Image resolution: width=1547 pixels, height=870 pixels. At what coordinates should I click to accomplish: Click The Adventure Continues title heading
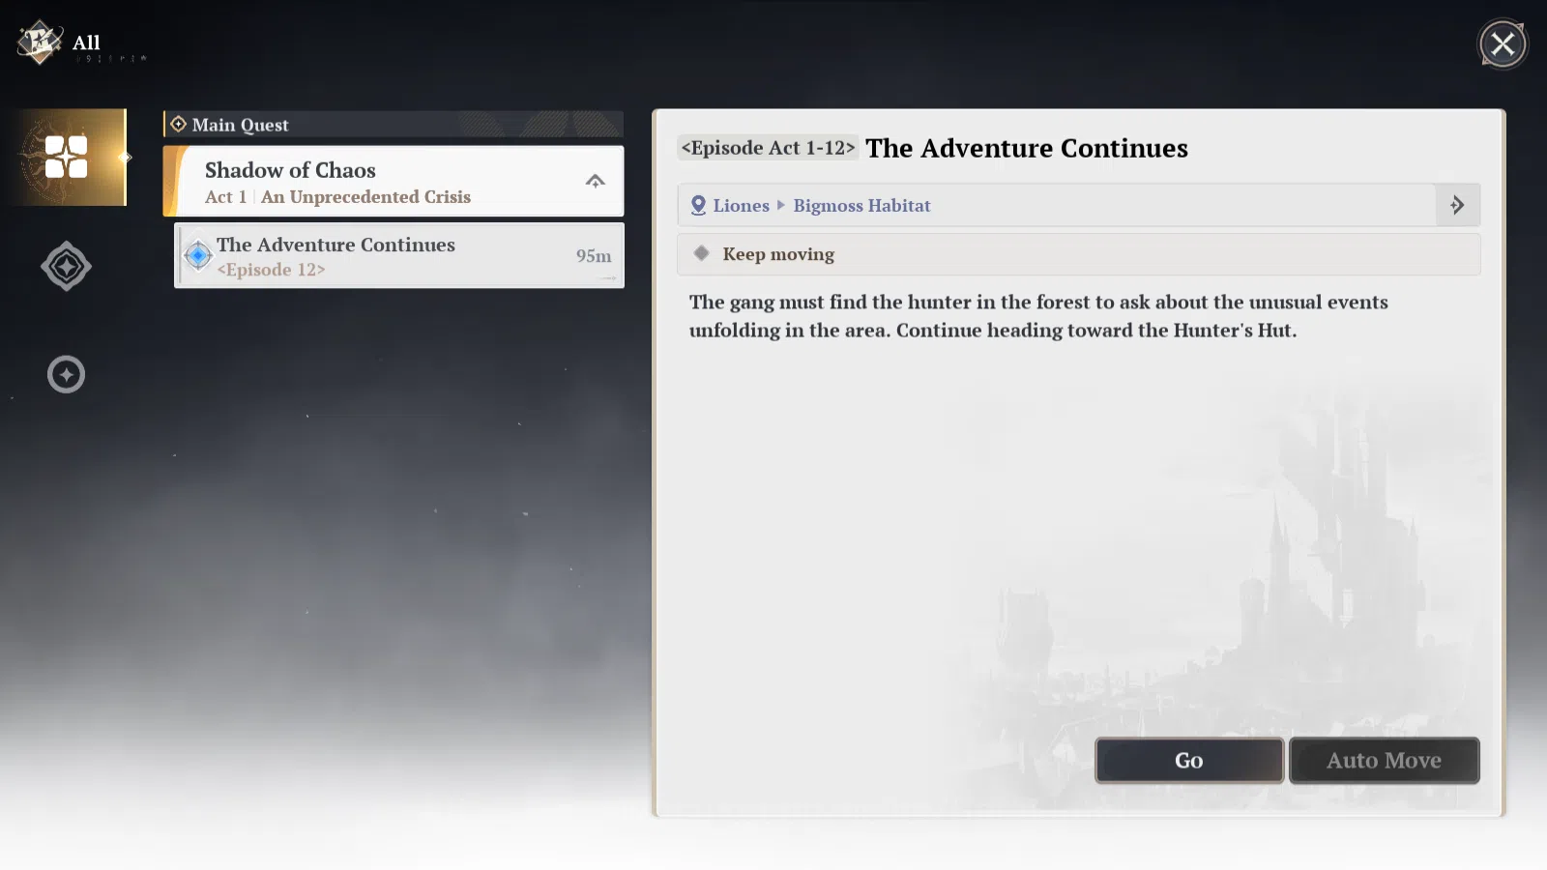pos(1027,148)
